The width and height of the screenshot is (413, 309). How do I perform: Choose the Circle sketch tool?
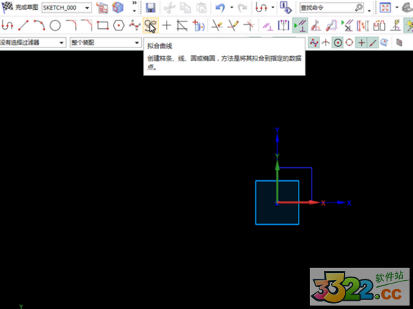pos(55,26)
